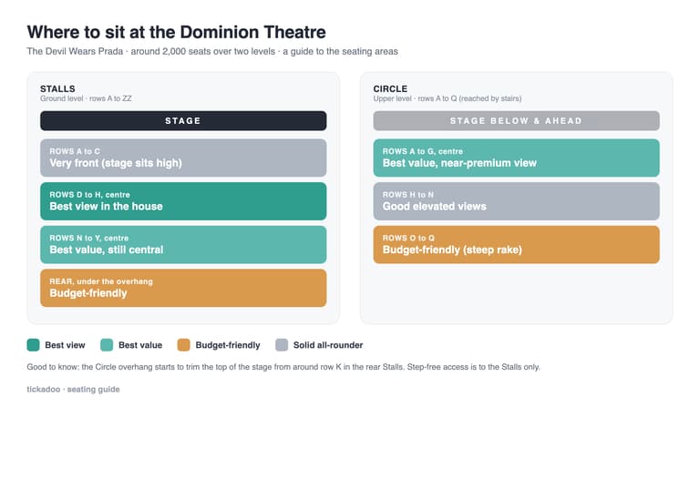Select Rows O to Q steep rake card
Image resolution: width=700 pixels, height=489 pixels.
click(x=516, y=244)
